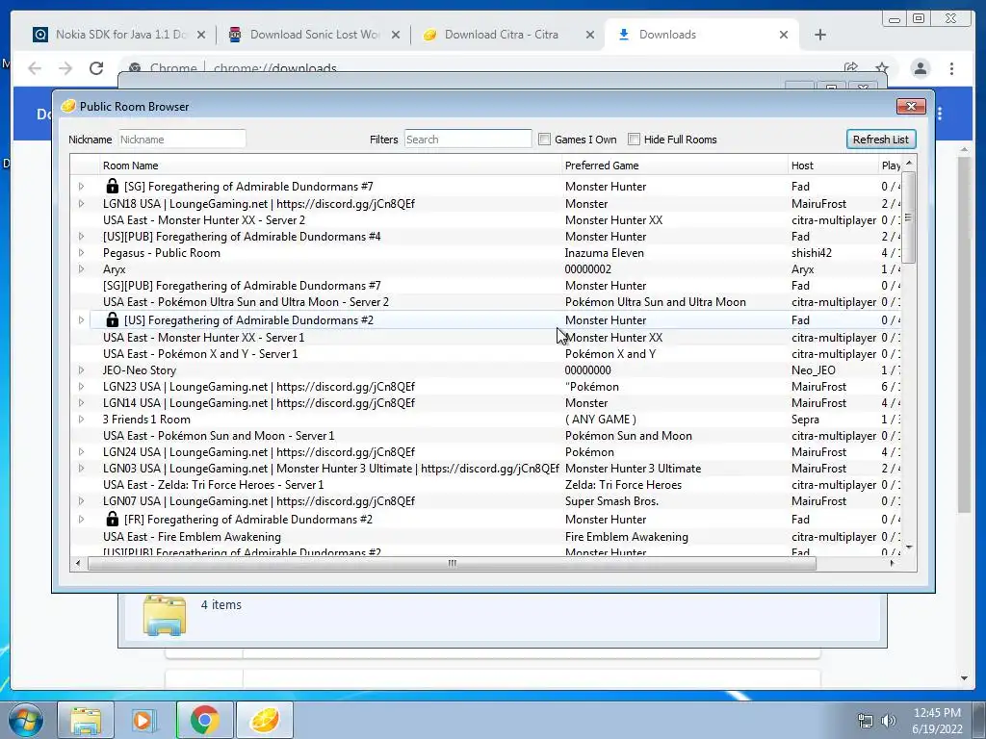This screenshot has height=739, width=986.
Task: Expand the Aryx room row
Action: (x=81, y=269)
